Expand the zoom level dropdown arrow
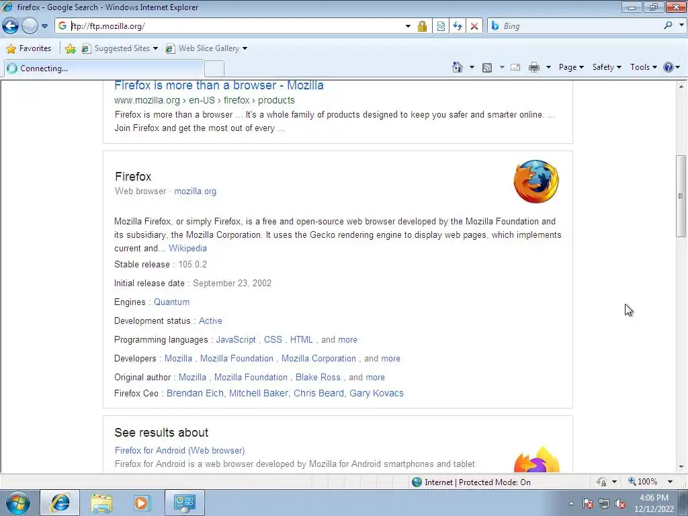The width and height of the screenshot is (688, 516). coord(670,482)
